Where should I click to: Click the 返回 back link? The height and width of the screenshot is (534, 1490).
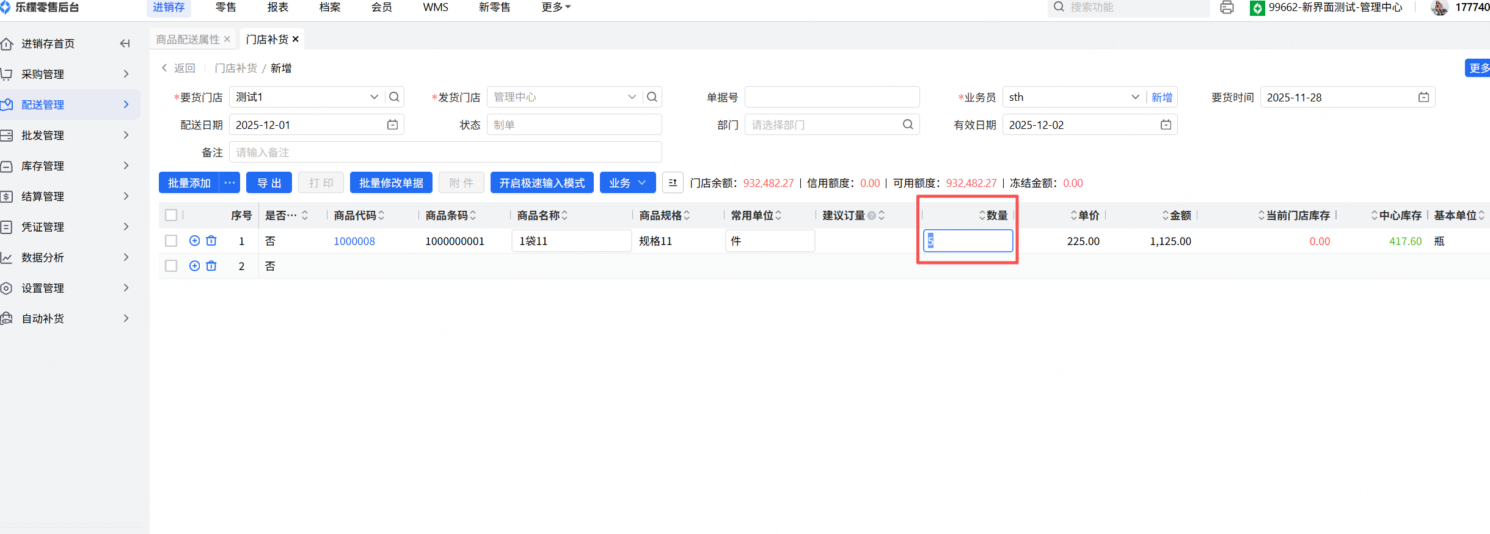coord(178,68)
